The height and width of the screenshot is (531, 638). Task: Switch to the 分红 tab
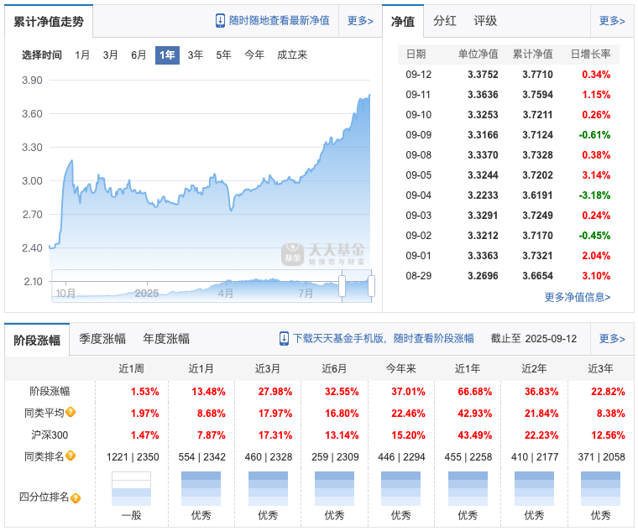444,21
